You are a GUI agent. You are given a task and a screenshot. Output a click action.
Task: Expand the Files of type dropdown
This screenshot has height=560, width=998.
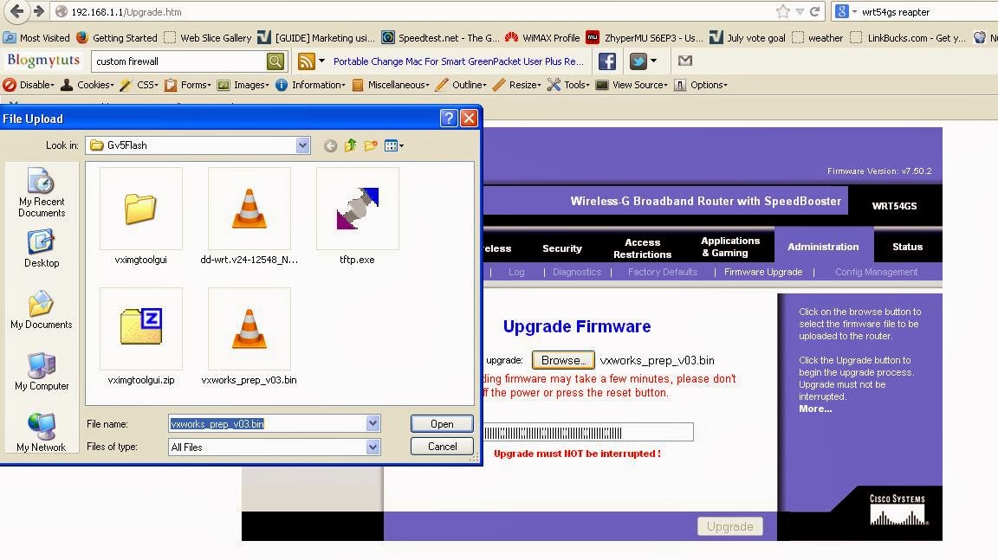[x=373, y=447]
